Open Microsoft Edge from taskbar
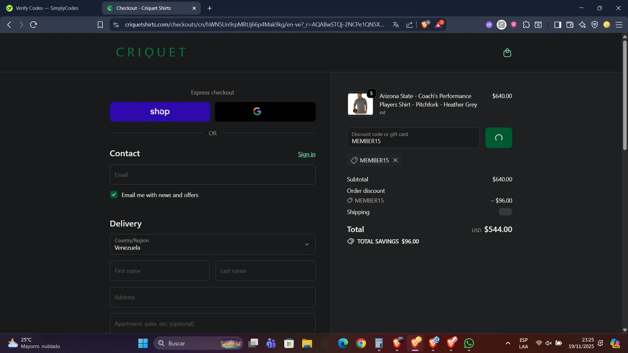The height and width of the screenshot is (353, 628). coord(343,343)
